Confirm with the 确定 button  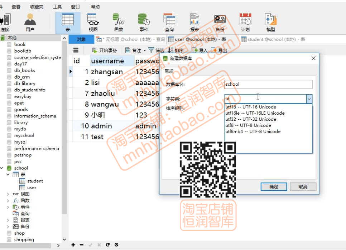(x=274, y=187)
